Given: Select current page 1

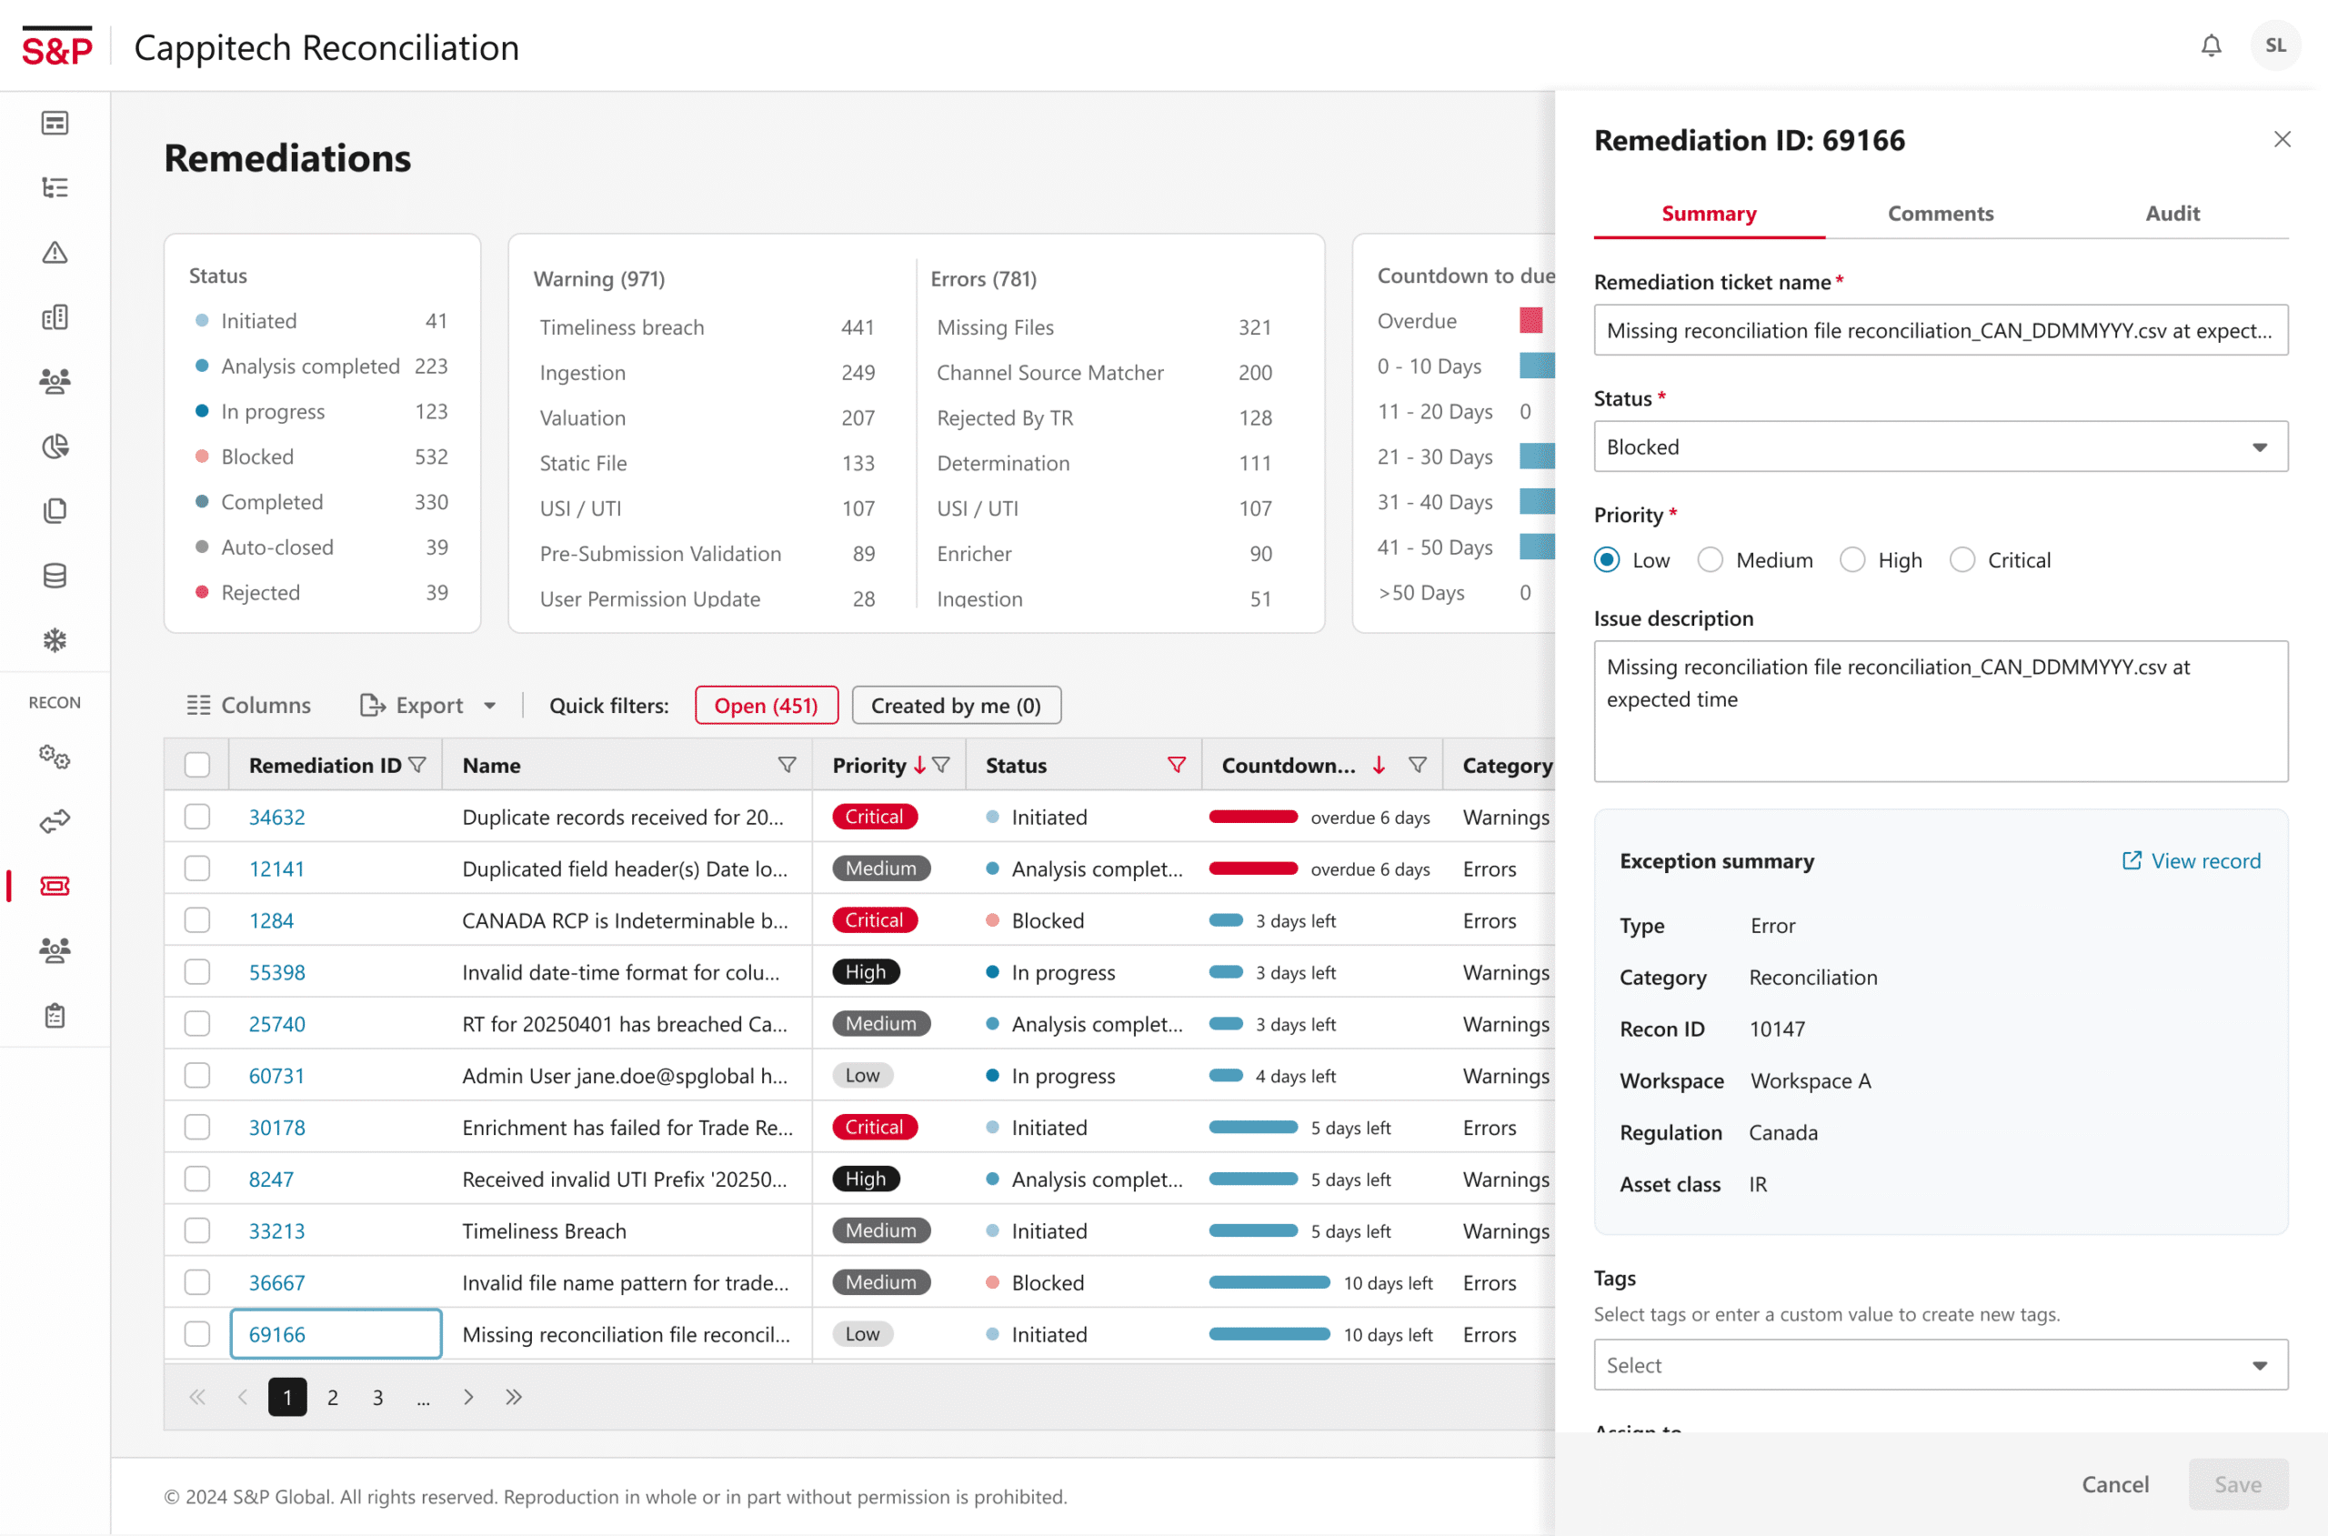Looking at the screenshot, I should click(287, 1397).
